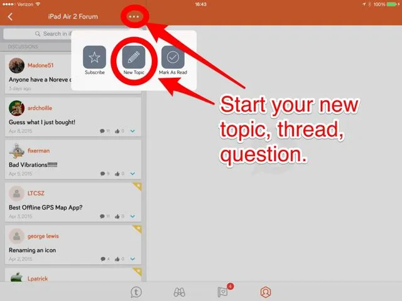Open the binoculars explore tab

[x=180, y=292]
